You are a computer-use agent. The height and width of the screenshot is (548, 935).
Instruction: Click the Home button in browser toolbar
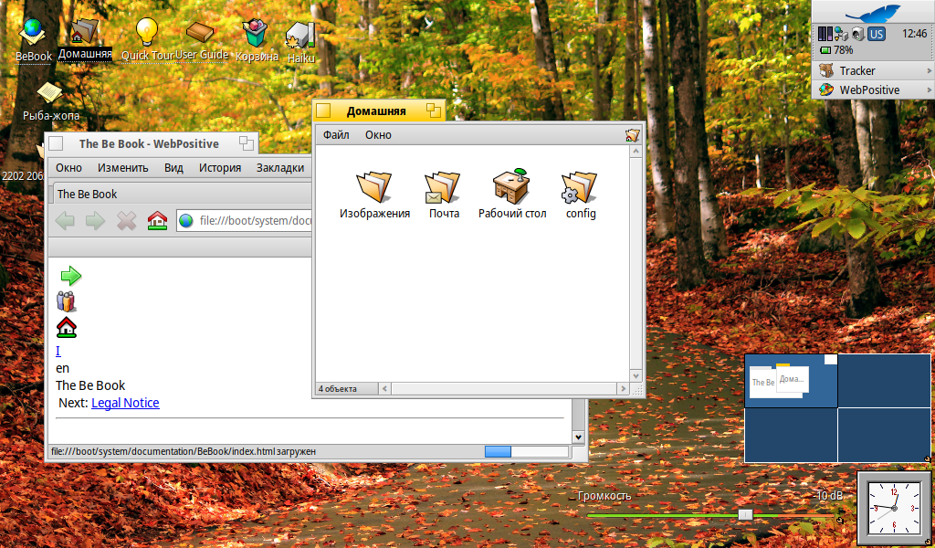pyautogui.click(x=157, y=220)
